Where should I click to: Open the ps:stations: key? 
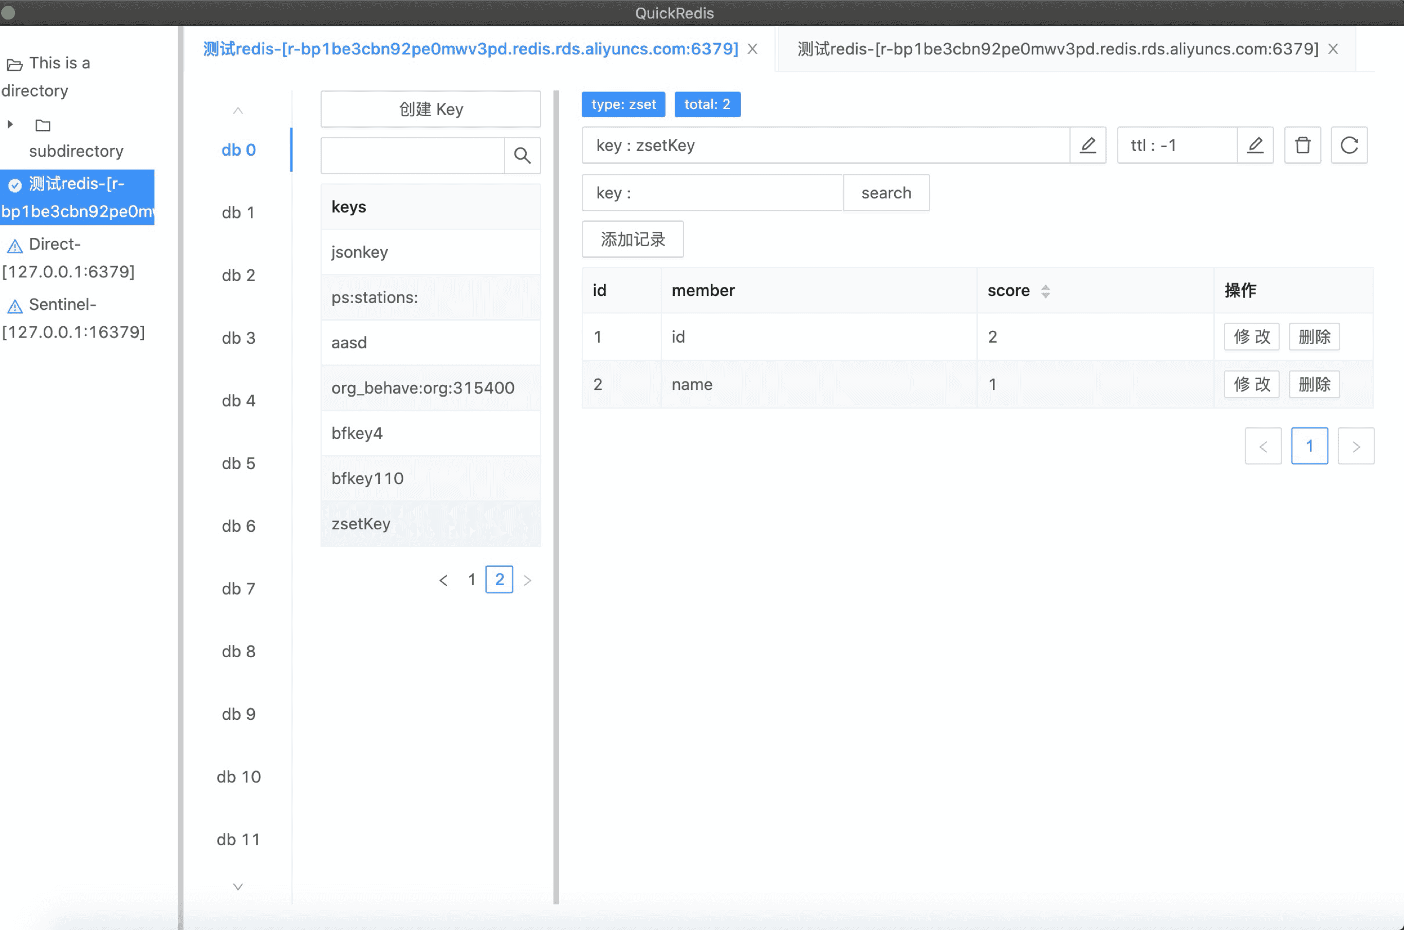click(431, 297)
